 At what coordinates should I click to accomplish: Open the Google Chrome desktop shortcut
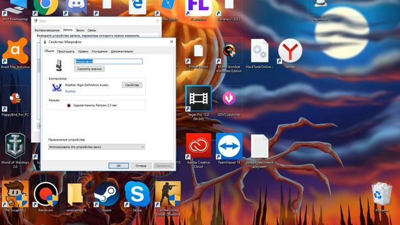pos(46,7)
